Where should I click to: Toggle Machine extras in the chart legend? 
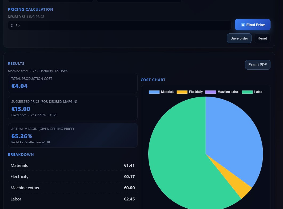[228, 92]
